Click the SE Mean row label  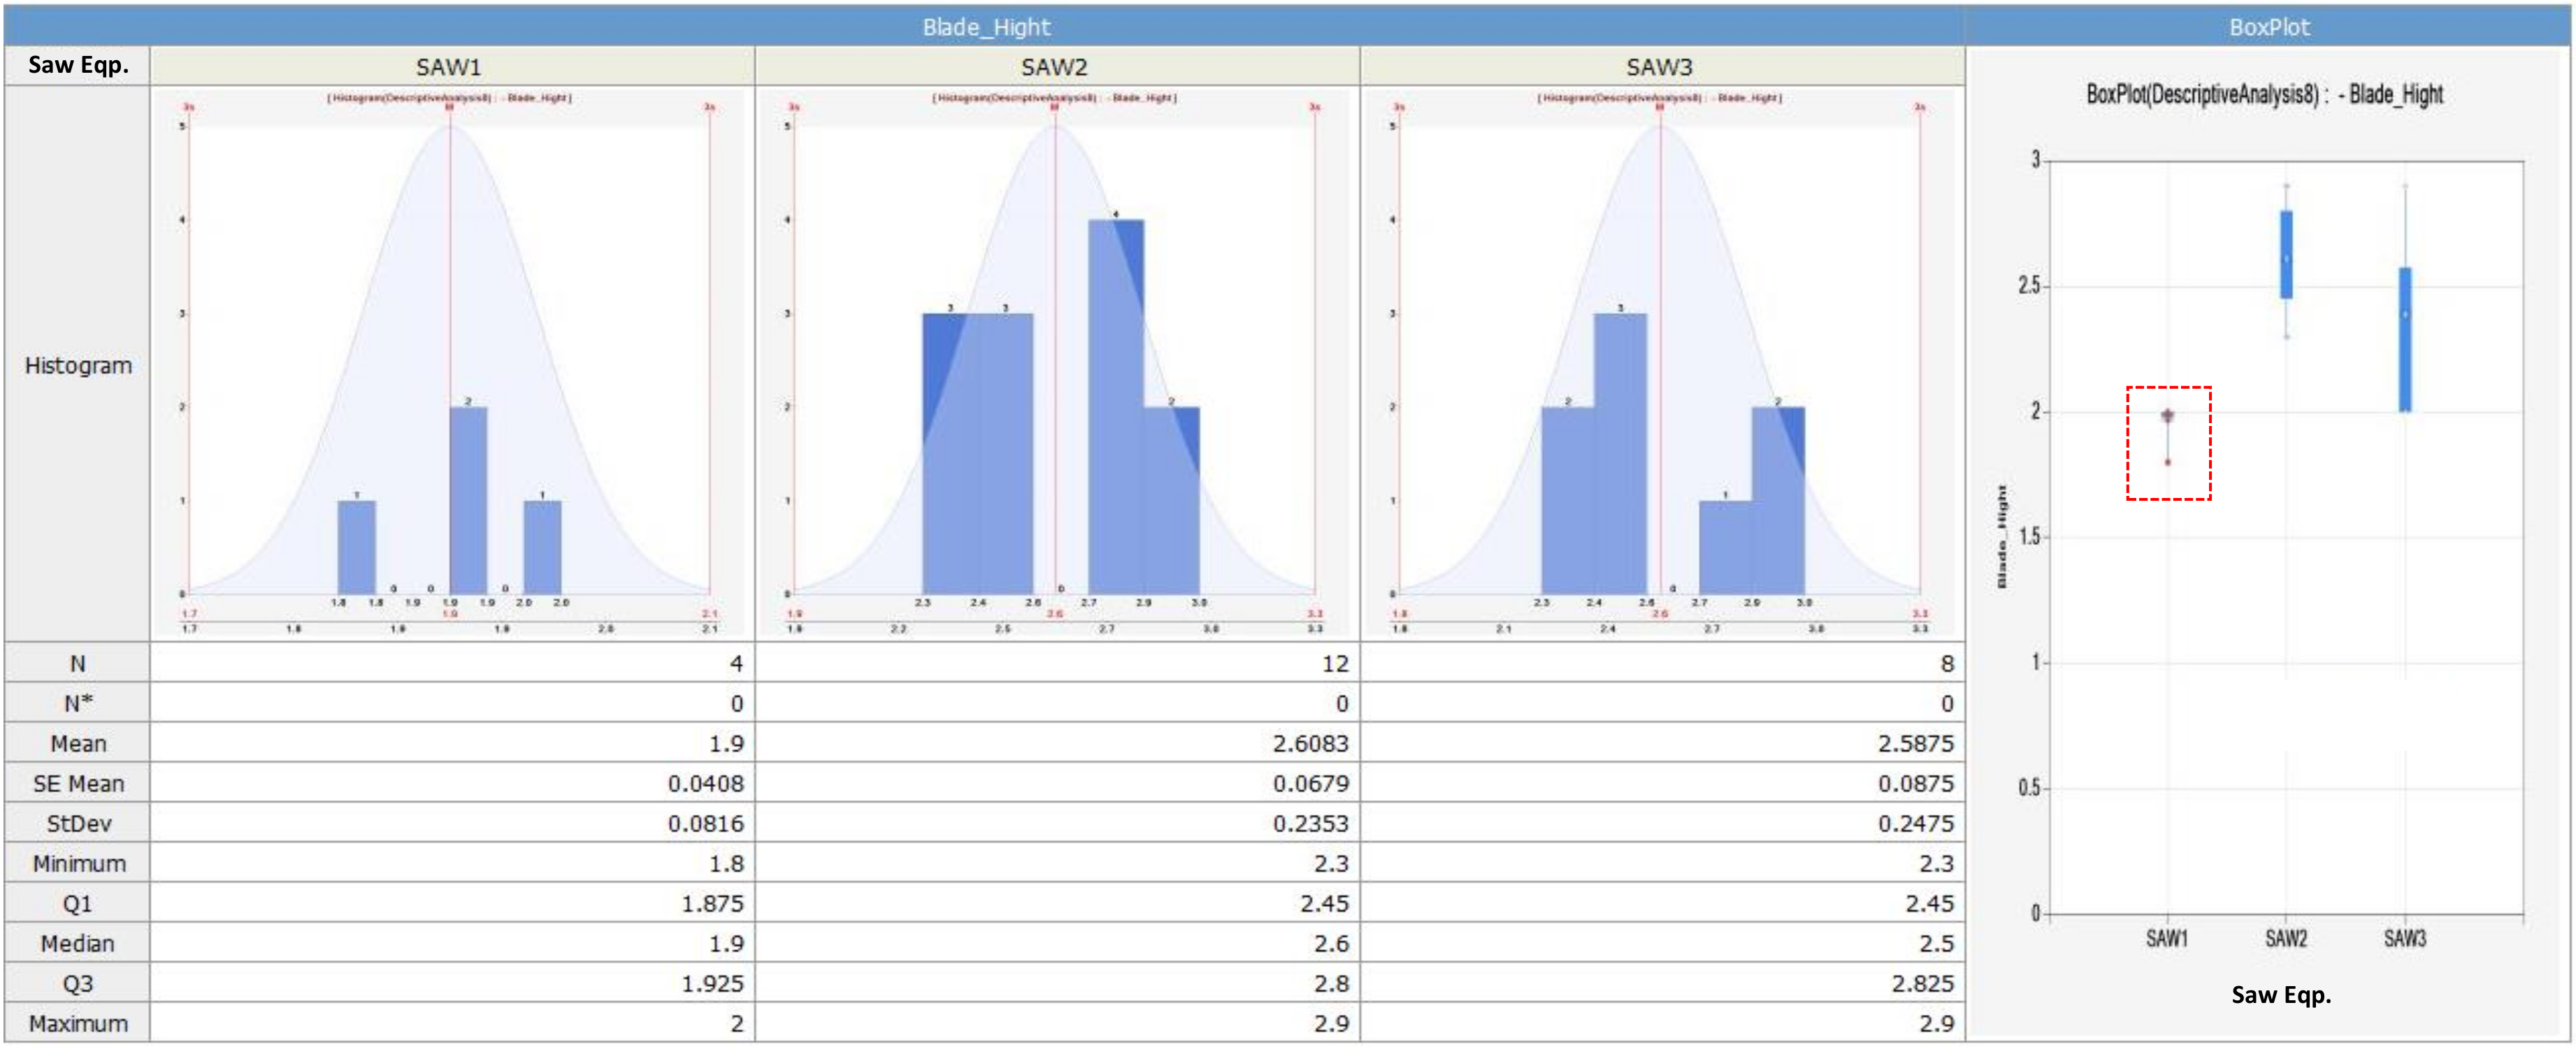[78, 784]
